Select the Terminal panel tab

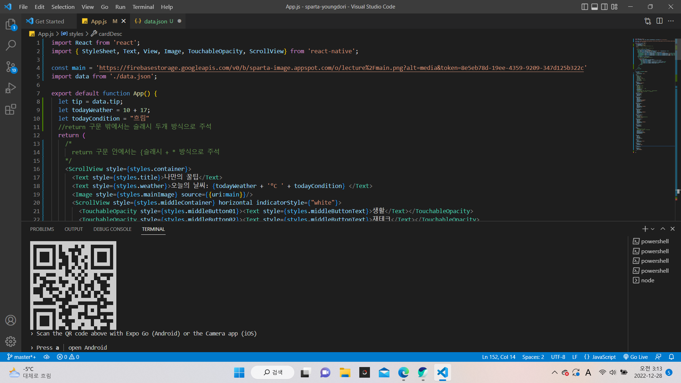[x=154, y=229]
